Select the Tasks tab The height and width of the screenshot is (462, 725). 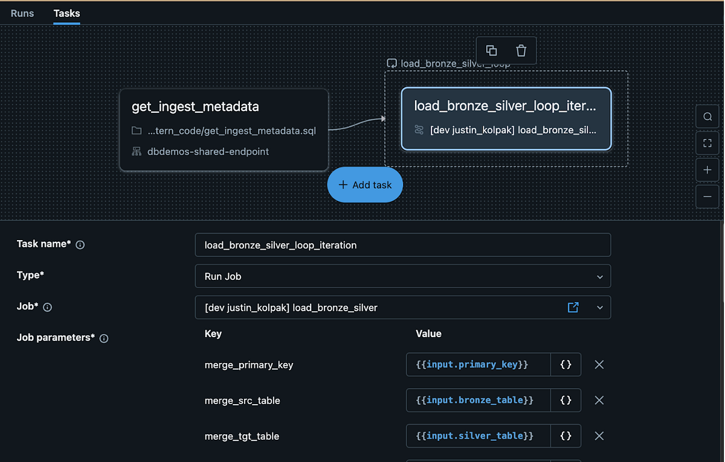[66, 13]
